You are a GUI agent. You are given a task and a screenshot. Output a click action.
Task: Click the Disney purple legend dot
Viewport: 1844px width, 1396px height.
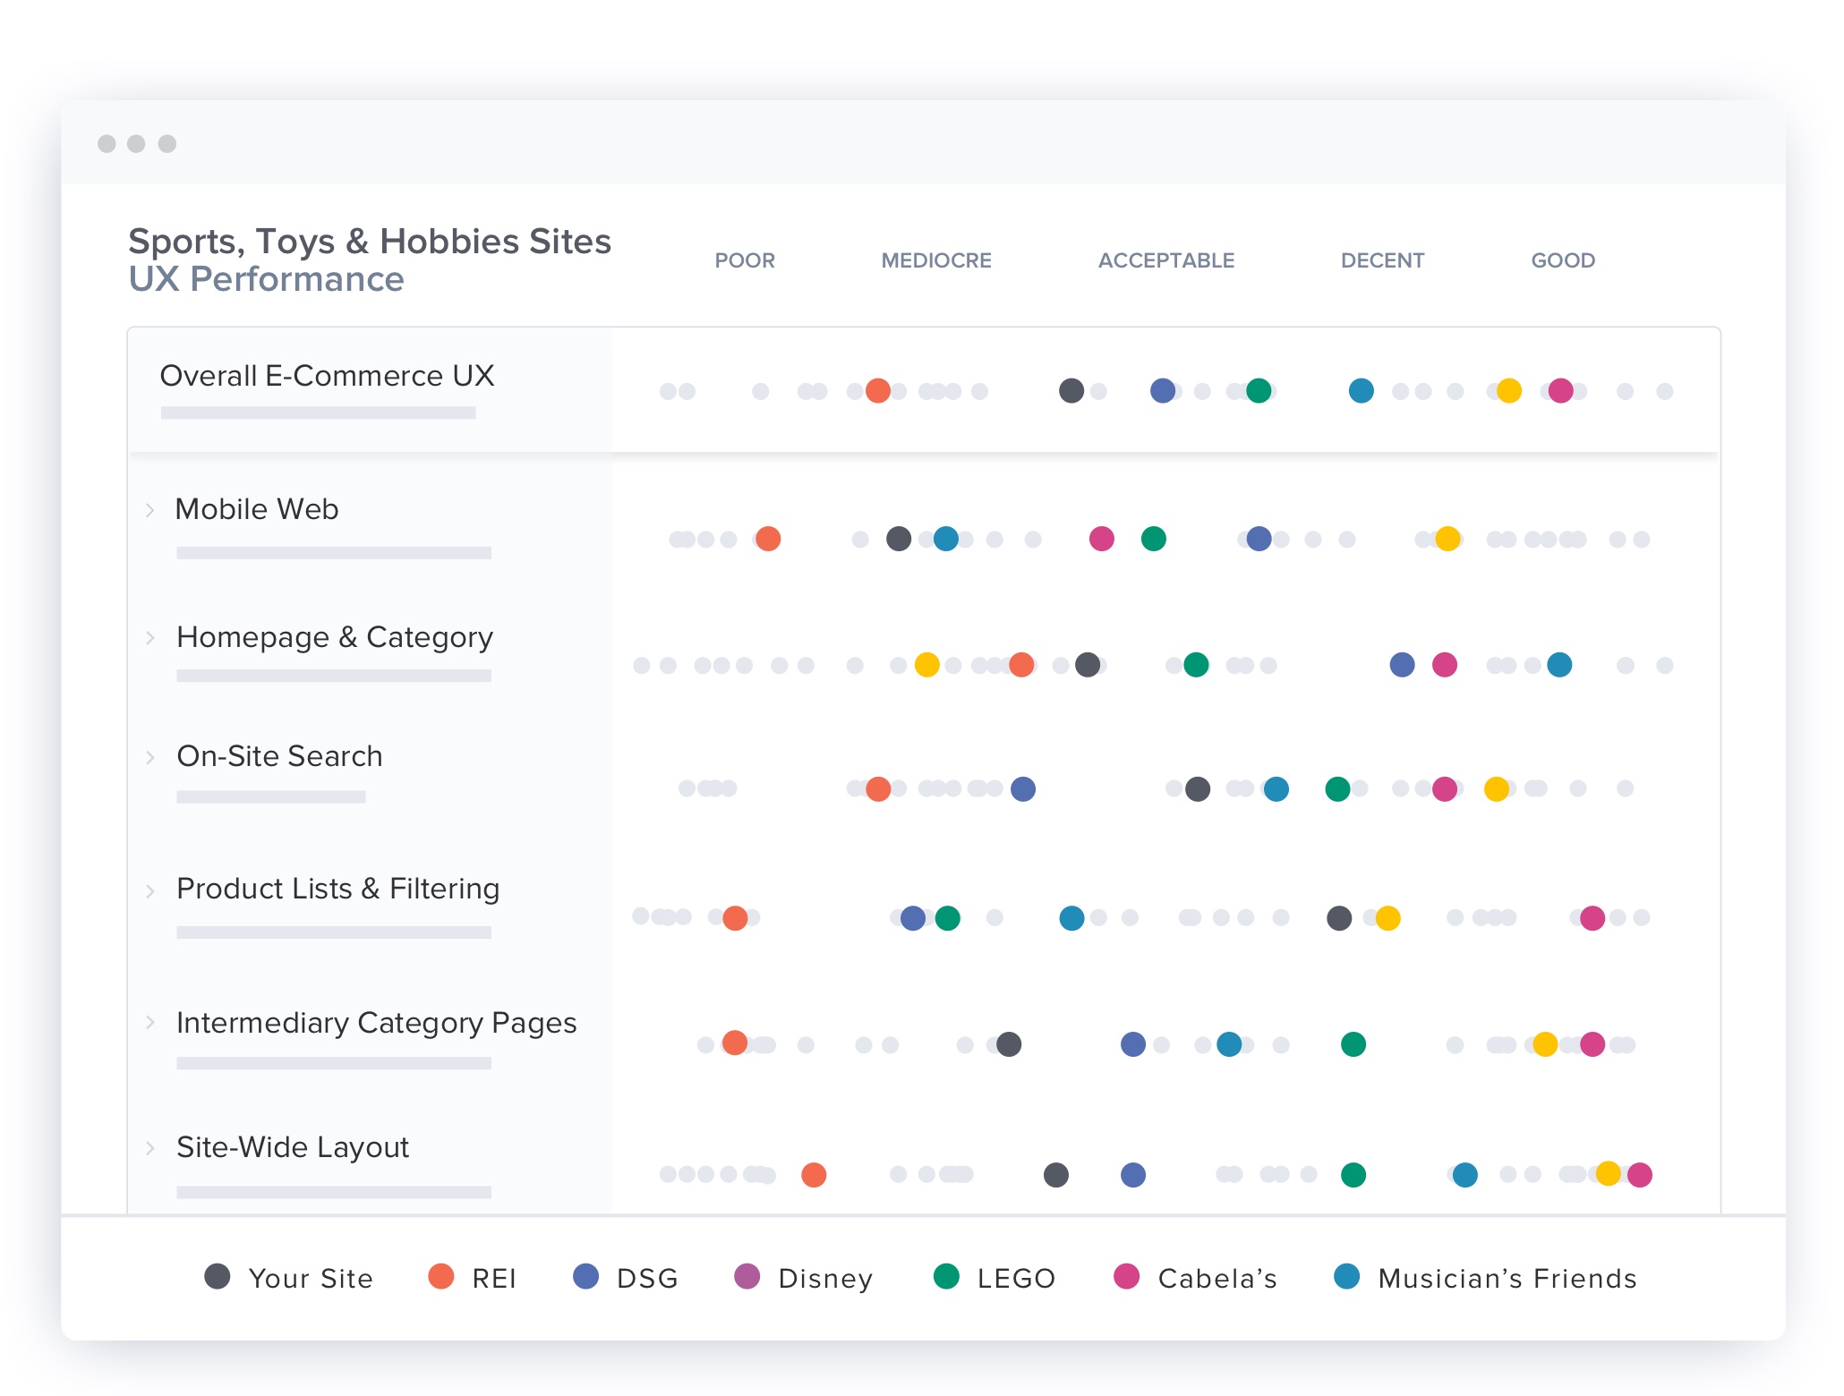747,1276
